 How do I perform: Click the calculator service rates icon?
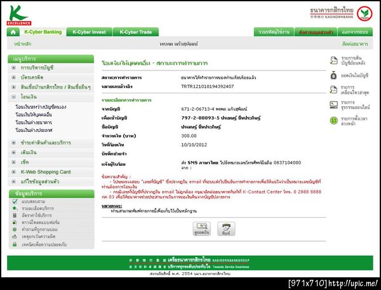15,215
